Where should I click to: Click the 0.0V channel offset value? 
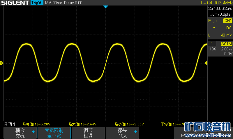[228, 54]
